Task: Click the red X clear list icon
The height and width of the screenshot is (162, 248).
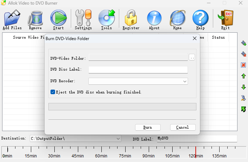Action: 243,65
